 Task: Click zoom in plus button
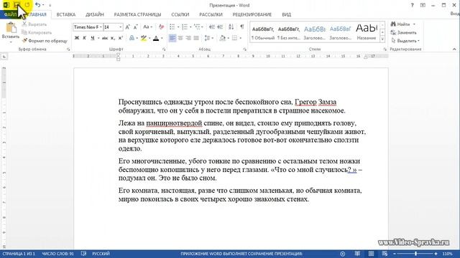436,254
